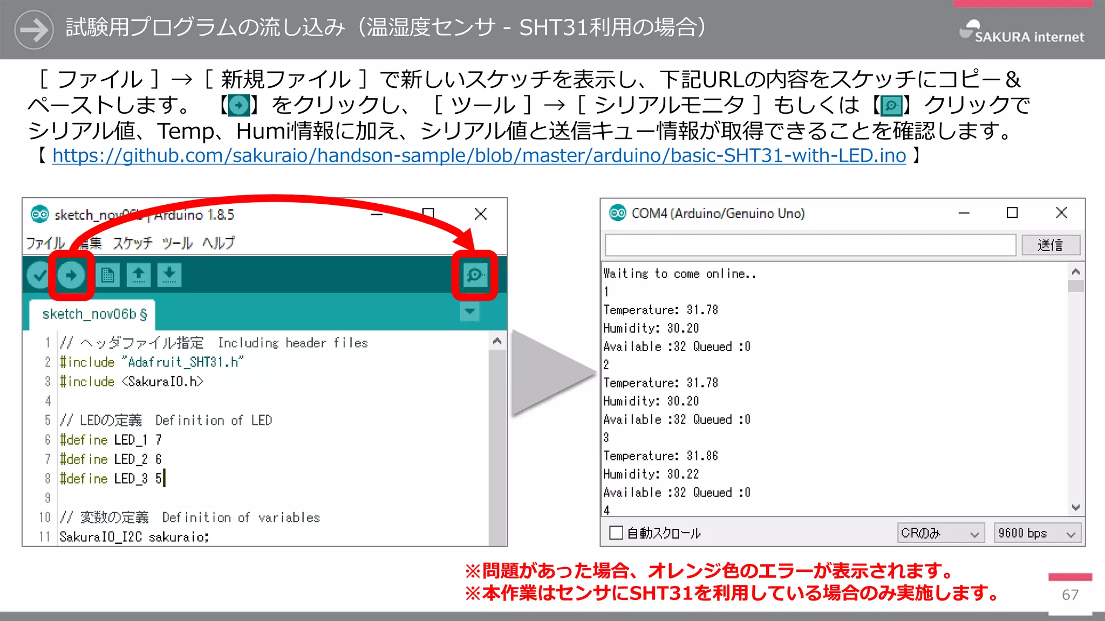The width and height of the screenshot is (1105, 621).
Task: Open the GitHub basic-SHT31-with-LED.ino link
Action: point(479,156)
